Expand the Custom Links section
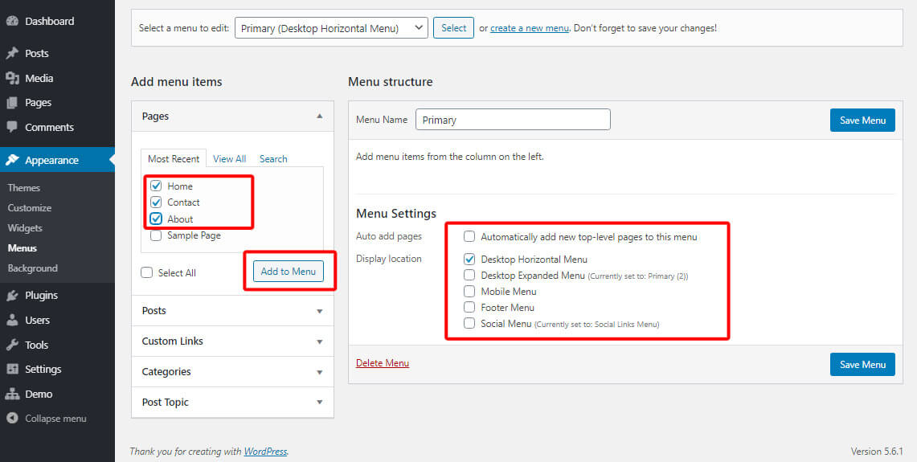 click(232, 341)
